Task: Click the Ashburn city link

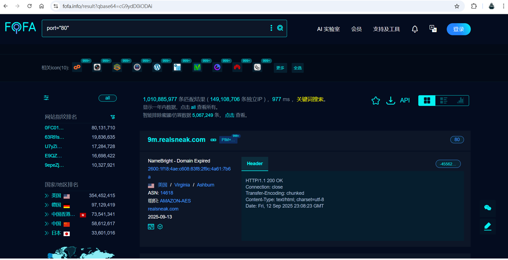Action: (x=205, y=185)
